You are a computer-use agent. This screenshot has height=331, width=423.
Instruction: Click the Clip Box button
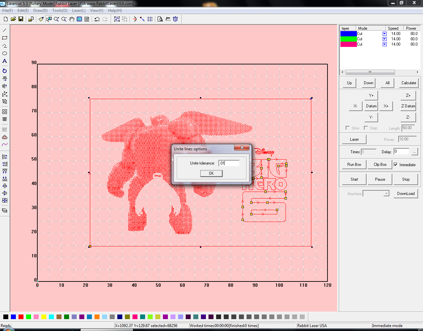coord(380,165)
